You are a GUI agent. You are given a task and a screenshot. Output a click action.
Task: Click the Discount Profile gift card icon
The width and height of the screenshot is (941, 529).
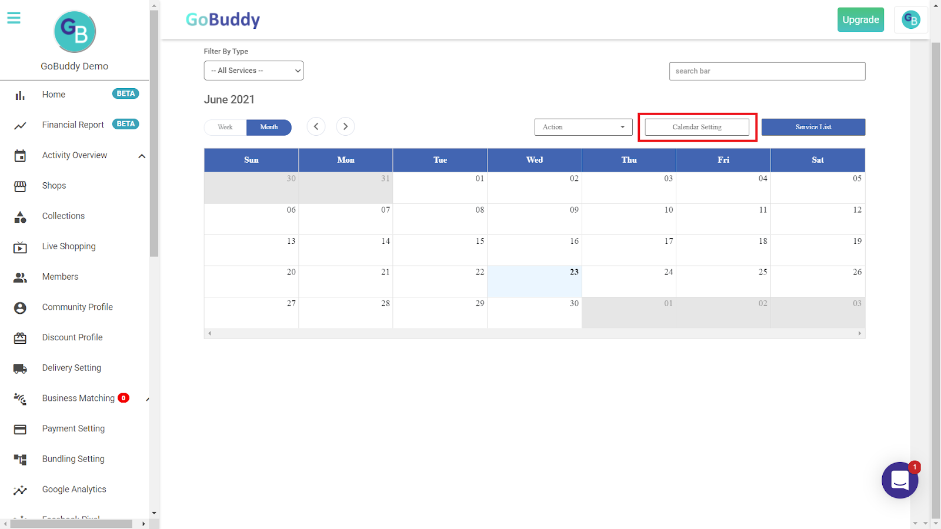pyautogui.click(x=20, y=338)
